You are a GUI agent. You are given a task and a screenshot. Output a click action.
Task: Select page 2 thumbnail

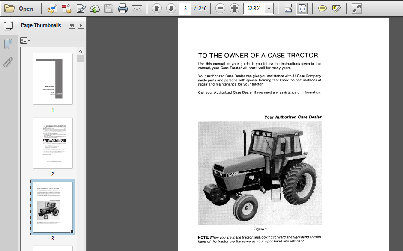(53, 143)
